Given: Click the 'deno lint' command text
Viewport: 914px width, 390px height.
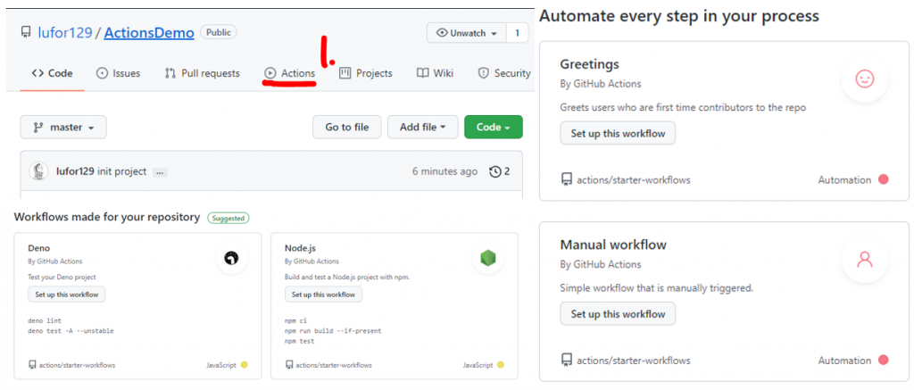Looking at the screenshot, I should pyautogui.click(x=45, y=321).
